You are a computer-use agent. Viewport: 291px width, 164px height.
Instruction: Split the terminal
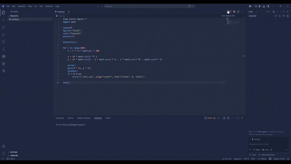(224, 118)
